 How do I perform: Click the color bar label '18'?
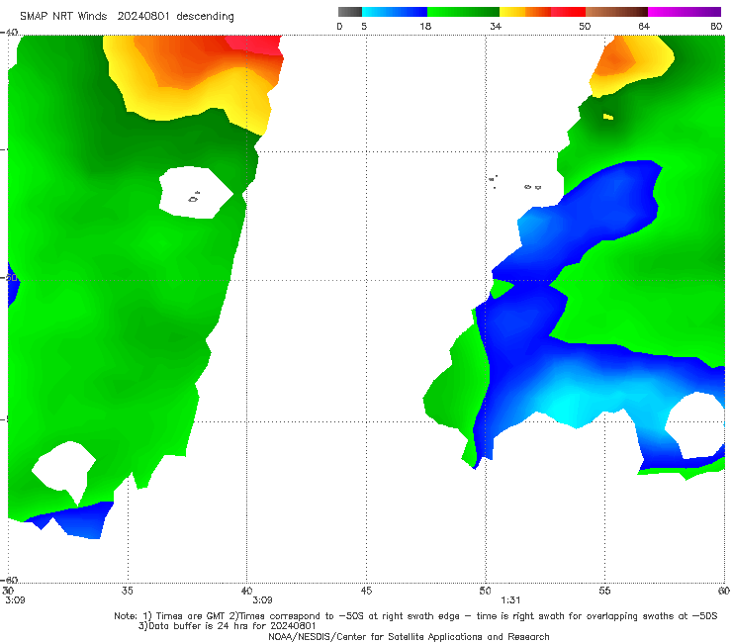click(425, 26)
